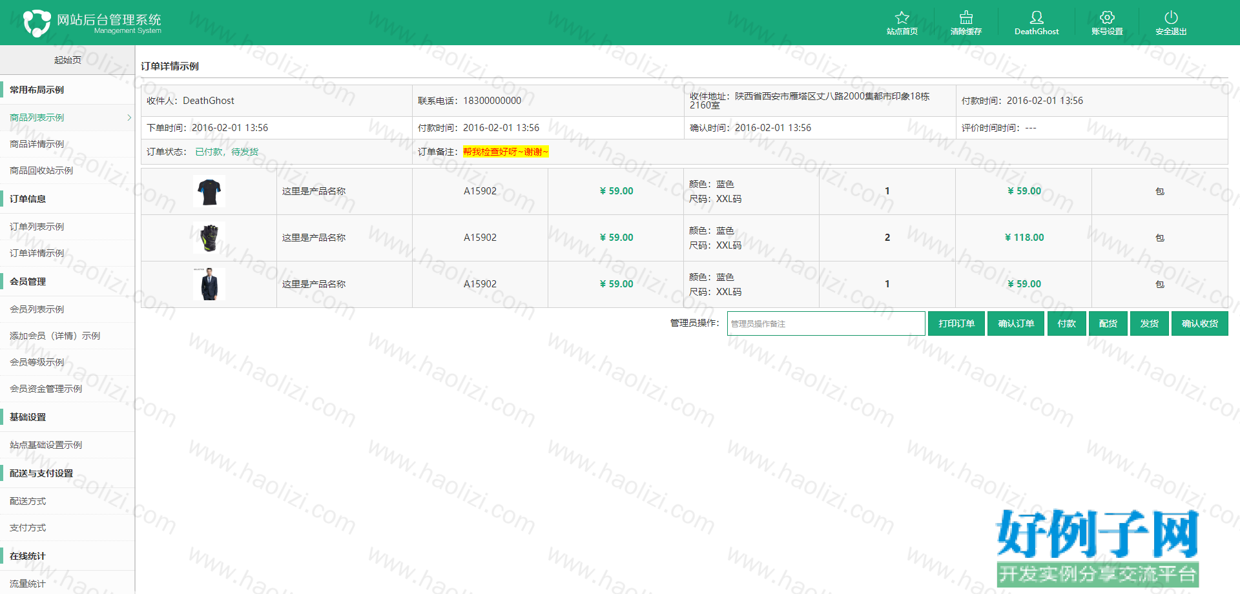Click the phone number 18300000000
This screenshot has width=1240, height=594.
pos(492,101)
